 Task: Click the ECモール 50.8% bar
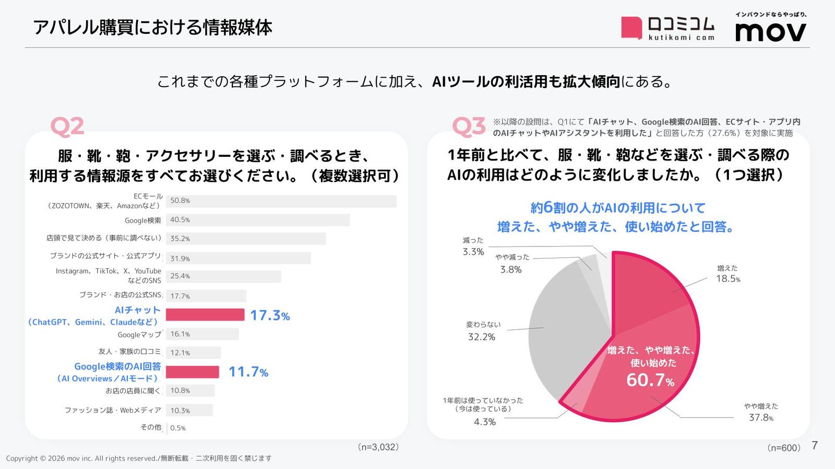point(281,201)
